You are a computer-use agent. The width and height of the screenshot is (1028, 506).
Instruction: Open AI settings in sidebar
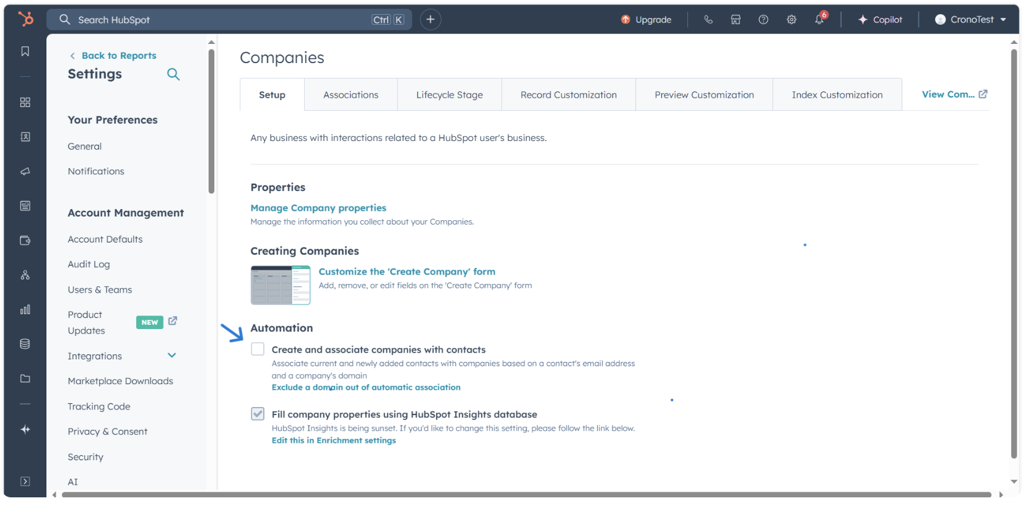(73, 482)
